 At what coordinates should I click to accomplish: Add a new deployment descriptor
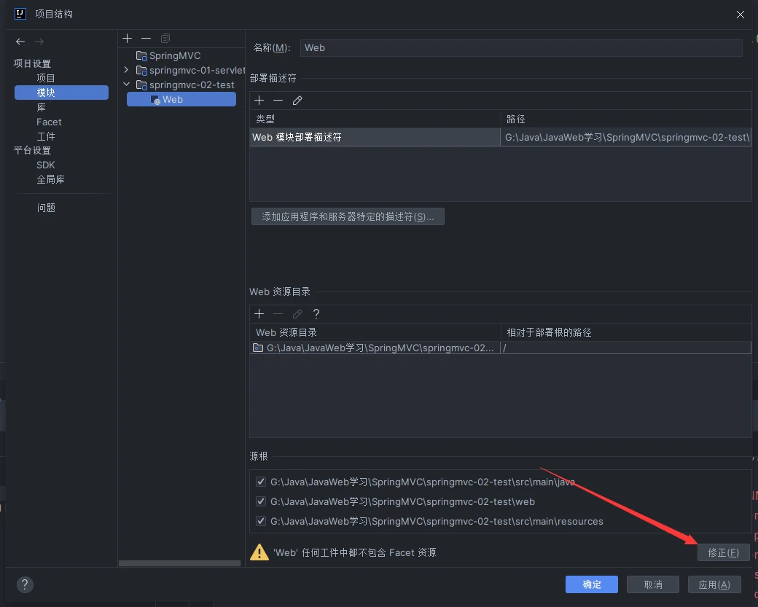tap(259, 101)
